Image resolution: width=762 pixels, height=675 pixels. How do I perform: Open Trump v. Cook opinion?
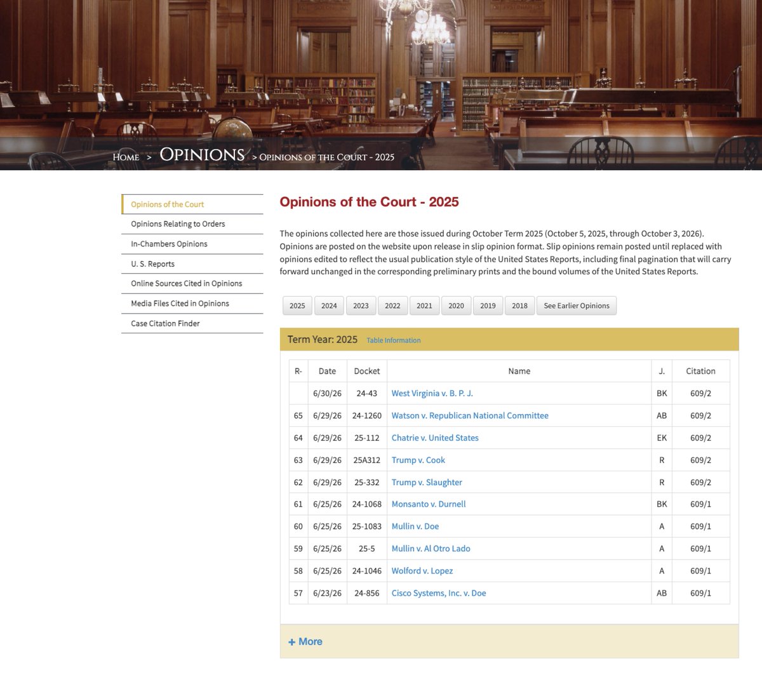[418, 460]
